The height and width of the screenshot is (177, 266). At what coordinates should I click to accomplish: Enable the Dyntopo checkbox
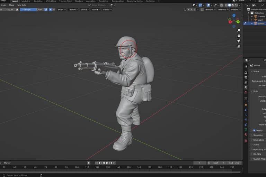click(x=203, y=10)
